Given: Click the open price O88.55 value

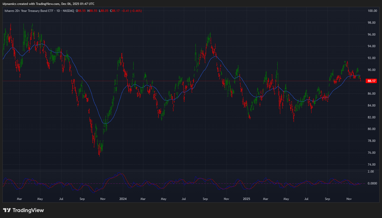Looking at the screenshot, I should coord(81,11).
